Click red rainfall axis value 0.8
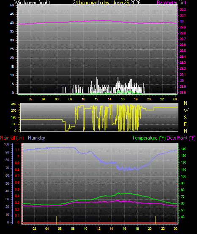 (17, 169)
